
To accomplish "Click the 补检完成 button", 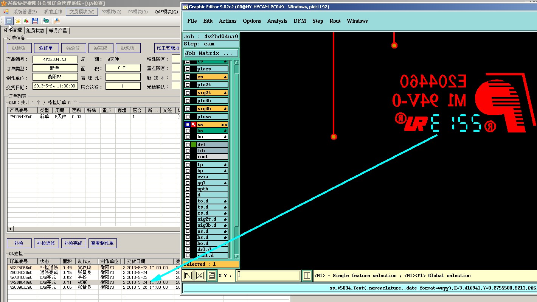I will point(73,243).
